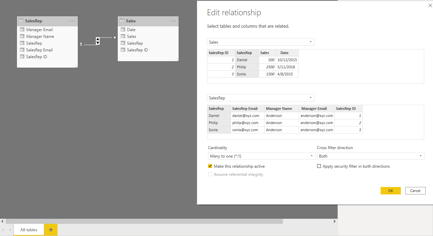Open the Sales table dropdown

click(260, 42)
